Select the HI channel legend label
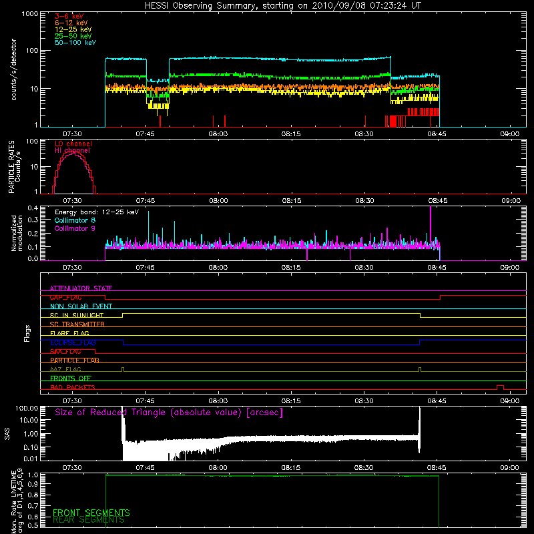This screenshot has height=534, width=534. 73,151
